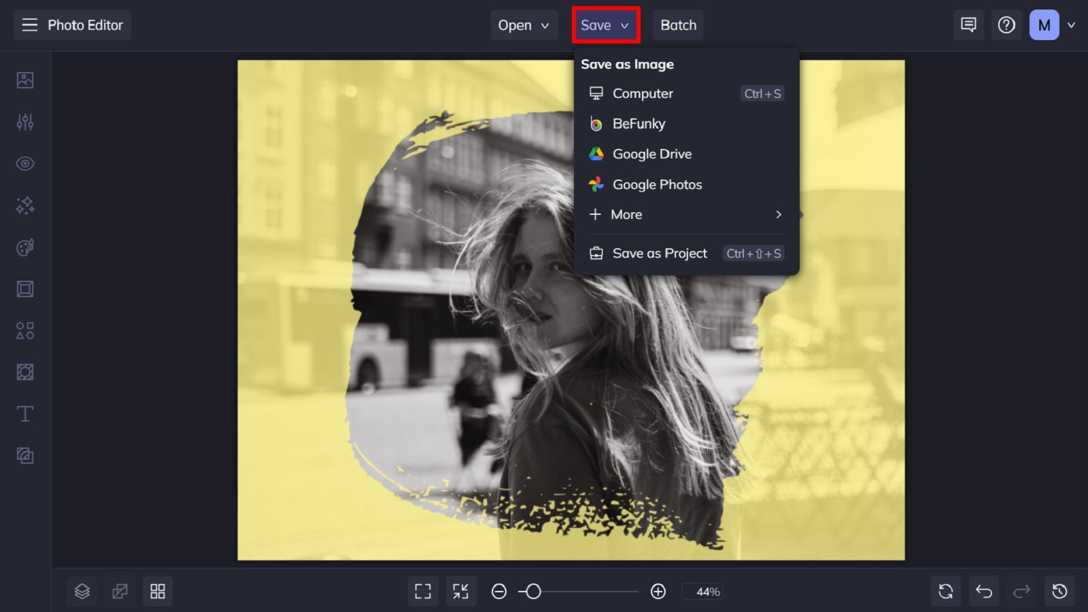
Task: Open the edit history icon
Action: pos(1059,591)
